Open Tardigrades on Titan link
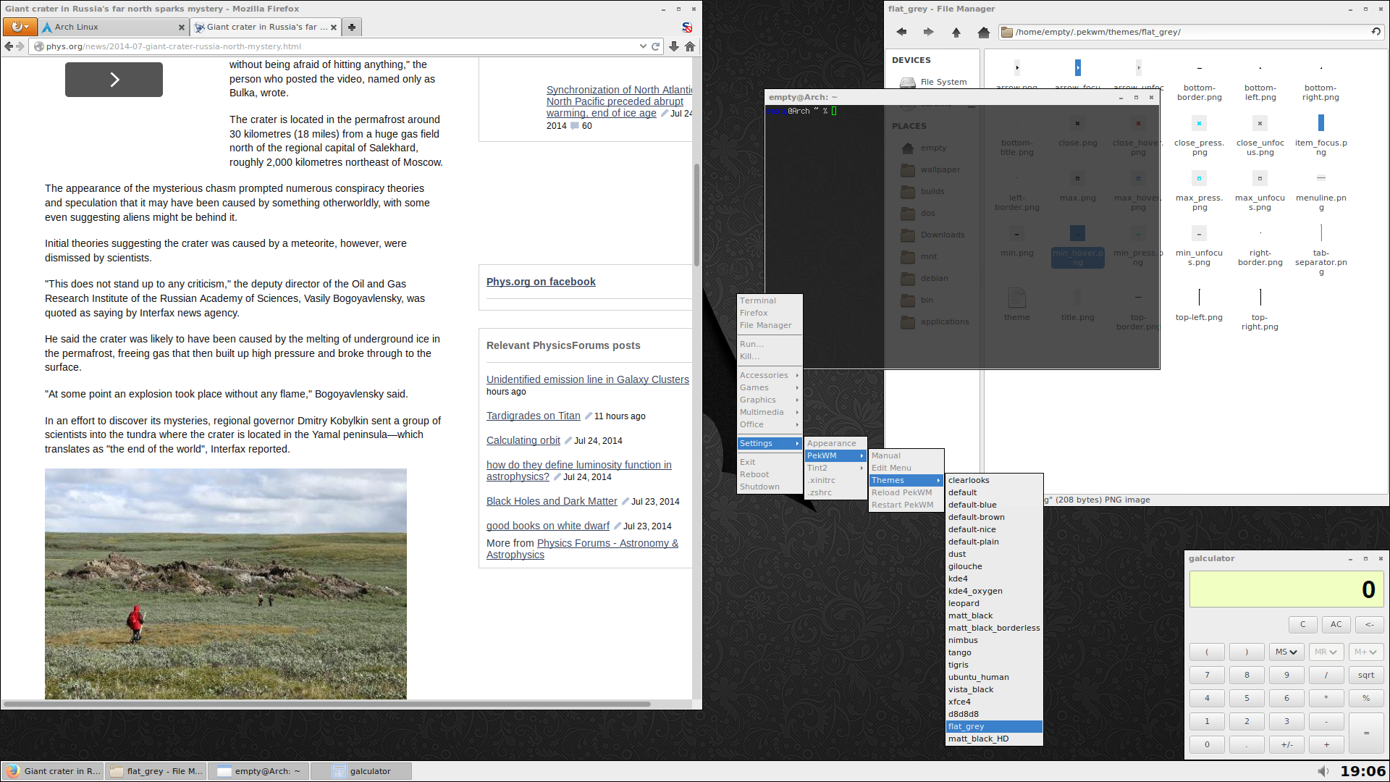Image resolution: width=1390 pixels, height=782 pixels. 533,416
